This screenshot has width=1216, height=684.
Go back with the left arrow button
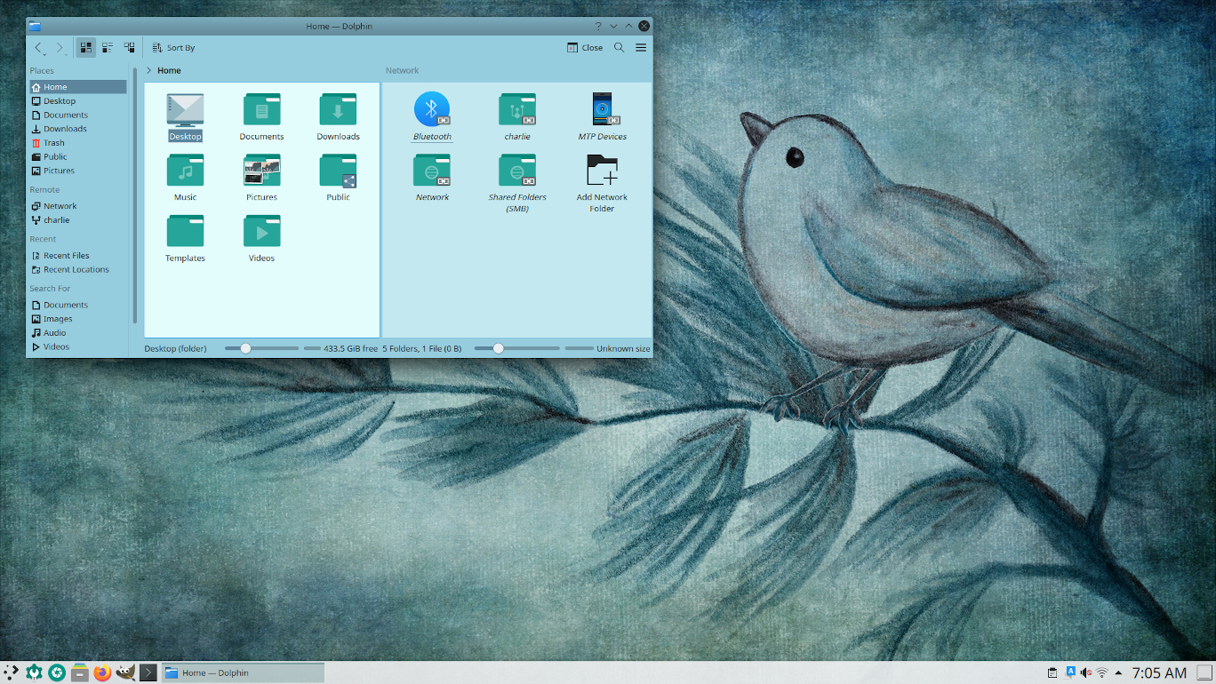38,48
